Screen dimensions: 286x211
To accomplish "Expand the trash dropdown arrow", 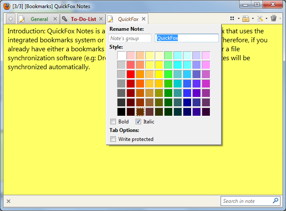I will [280, 19].
